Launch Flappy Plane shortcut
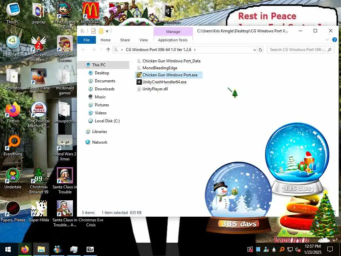This screenshot has height=256, width=341. 39,79
